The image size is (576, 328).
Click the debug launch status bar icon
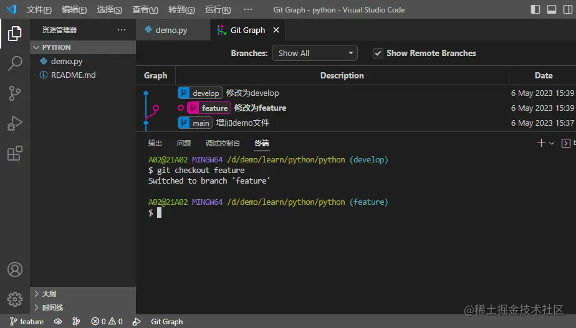137,322
